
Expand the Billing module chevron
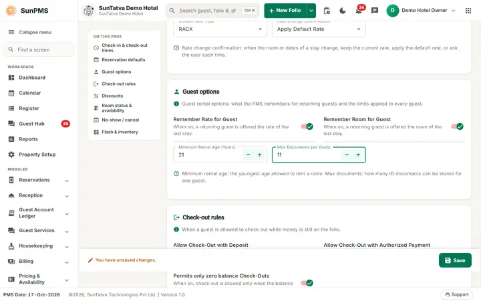point(67,262)
